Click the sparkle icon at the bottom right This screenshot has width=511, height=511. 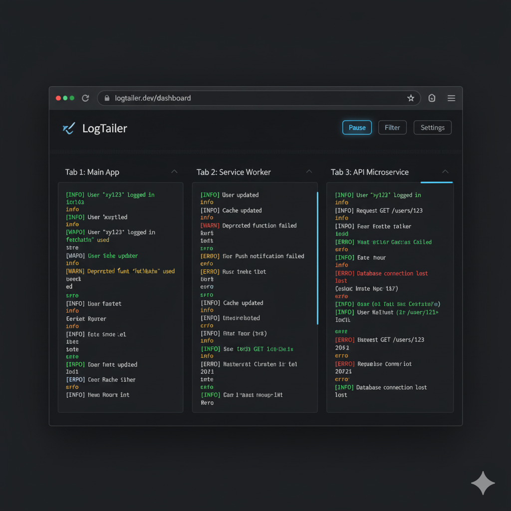483,483
